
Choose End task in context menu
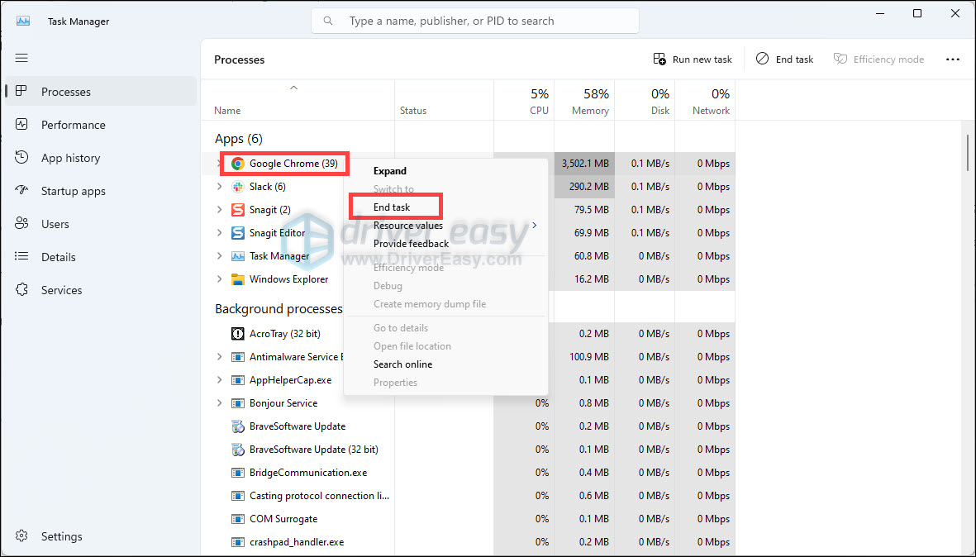pos(392,207)
